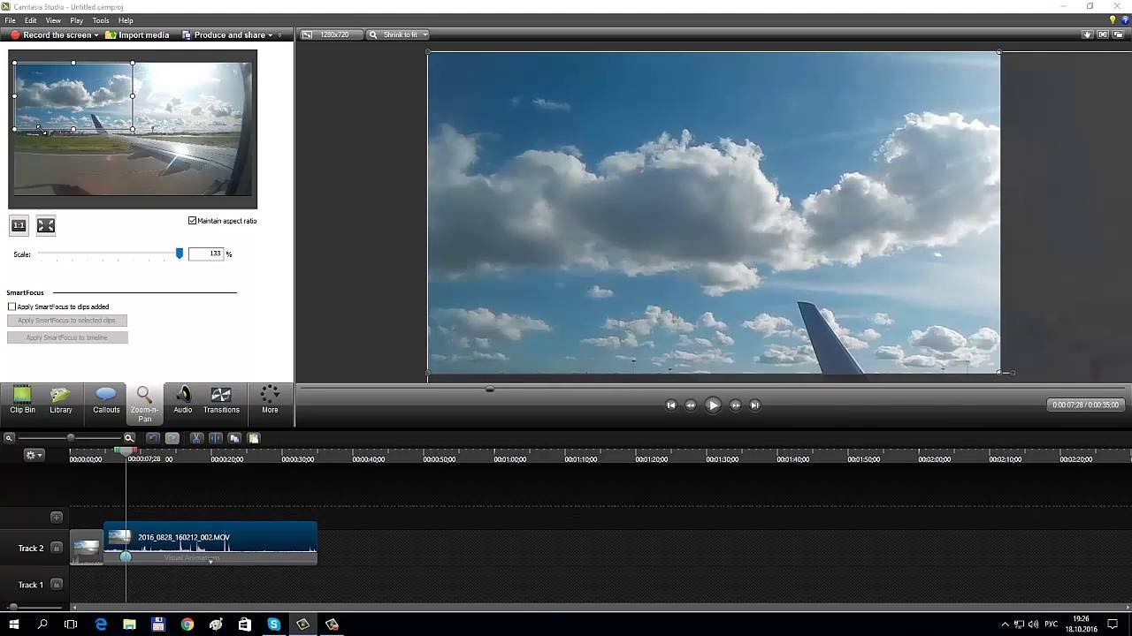Image resolution: width=1132 pixels, height=636 pixels.
Task: Expand Produce and share dropdown arrow
Action: [271, 35]
